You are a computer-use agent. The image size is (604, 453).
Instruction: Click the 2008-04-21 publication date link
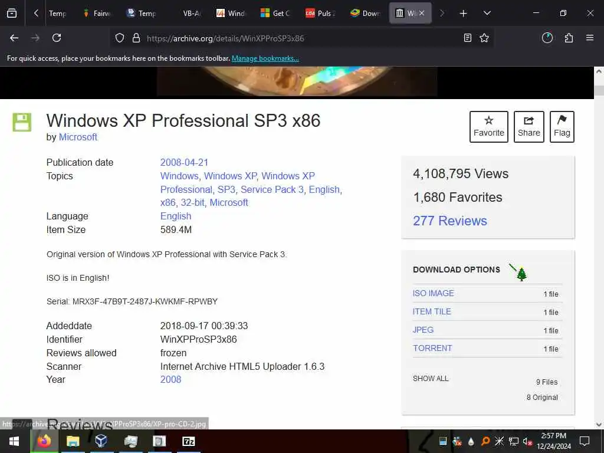[184, 163]
